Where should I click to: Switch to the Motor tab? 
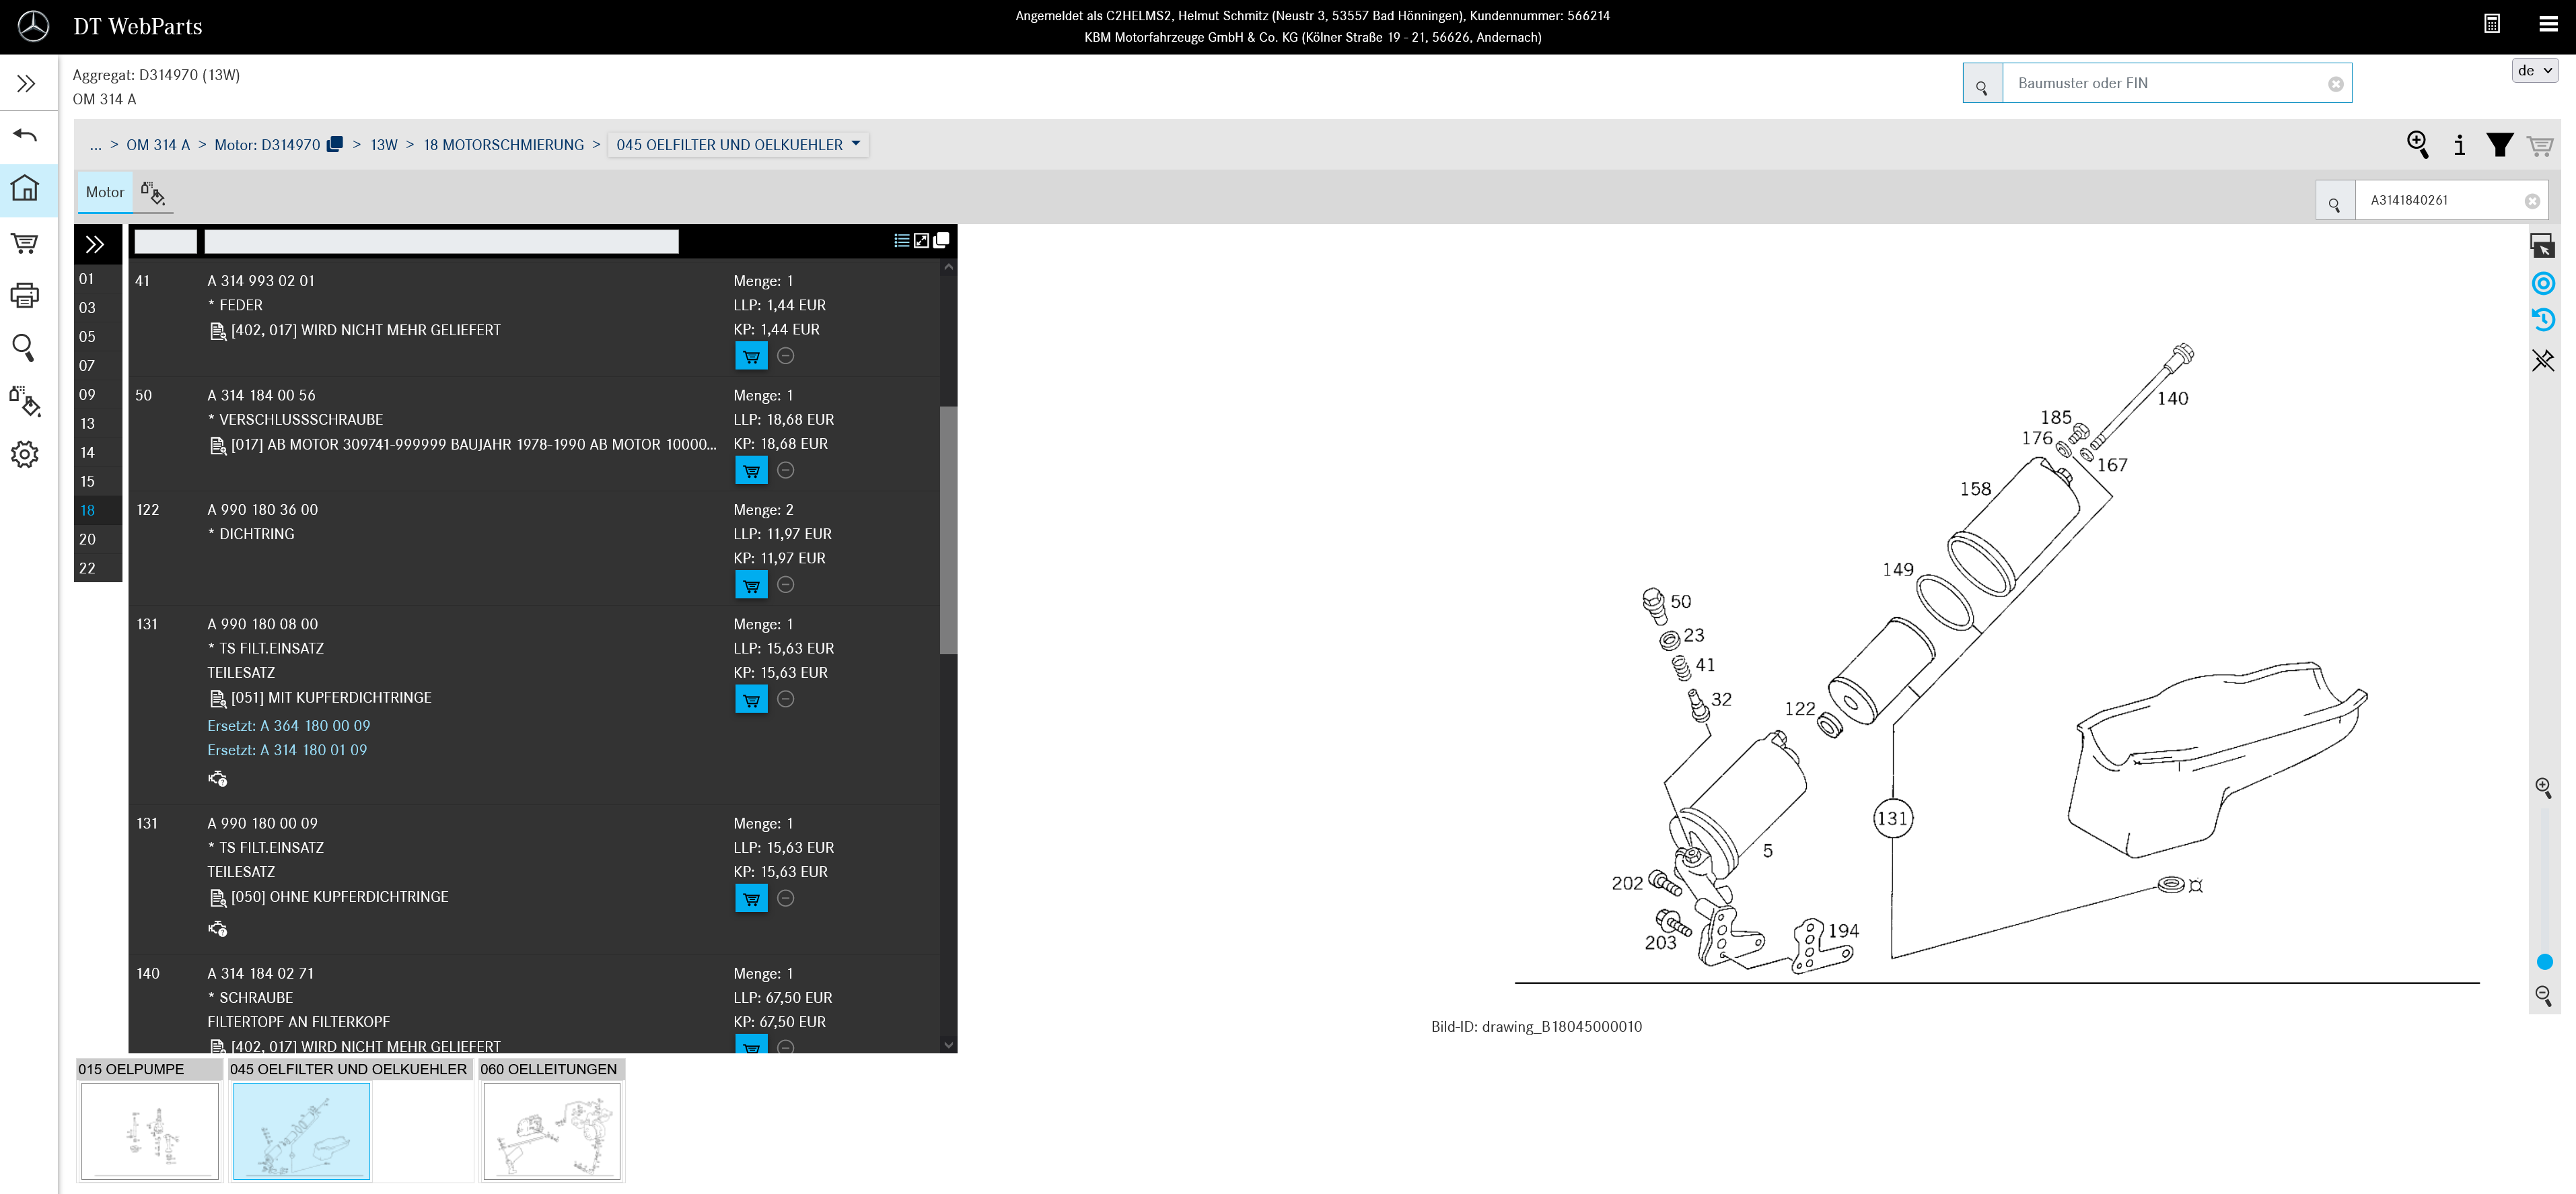(104, 192)
